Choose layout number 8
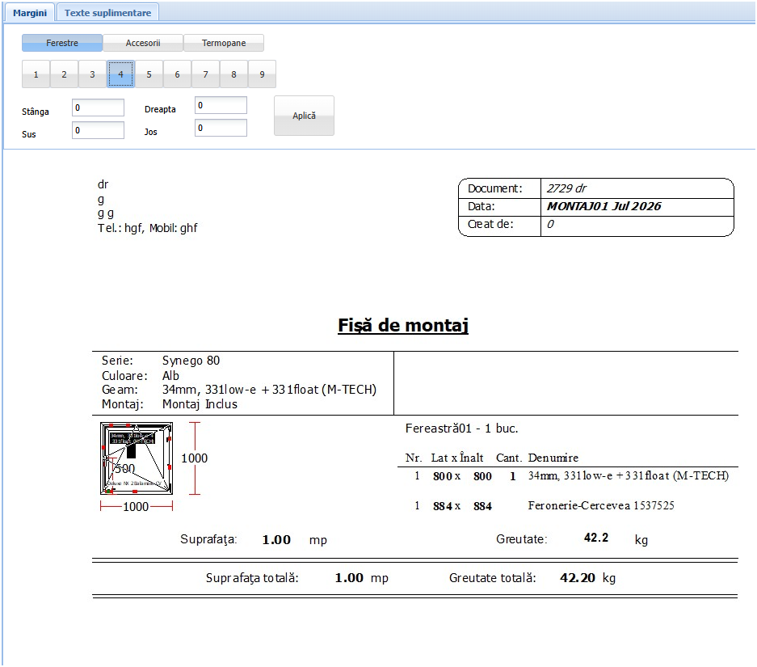 pos(233,74)
